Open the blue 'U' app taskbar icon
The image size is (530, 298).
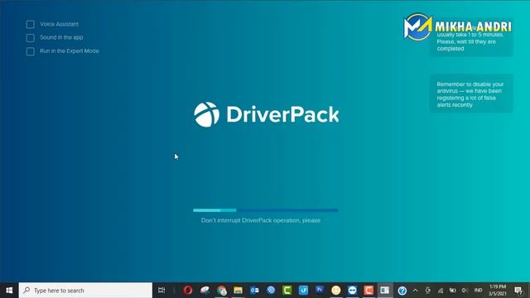coord(303,291)
